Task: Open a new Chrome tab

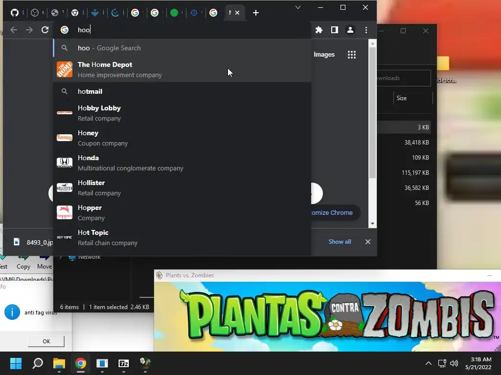Action: [255, 13]
